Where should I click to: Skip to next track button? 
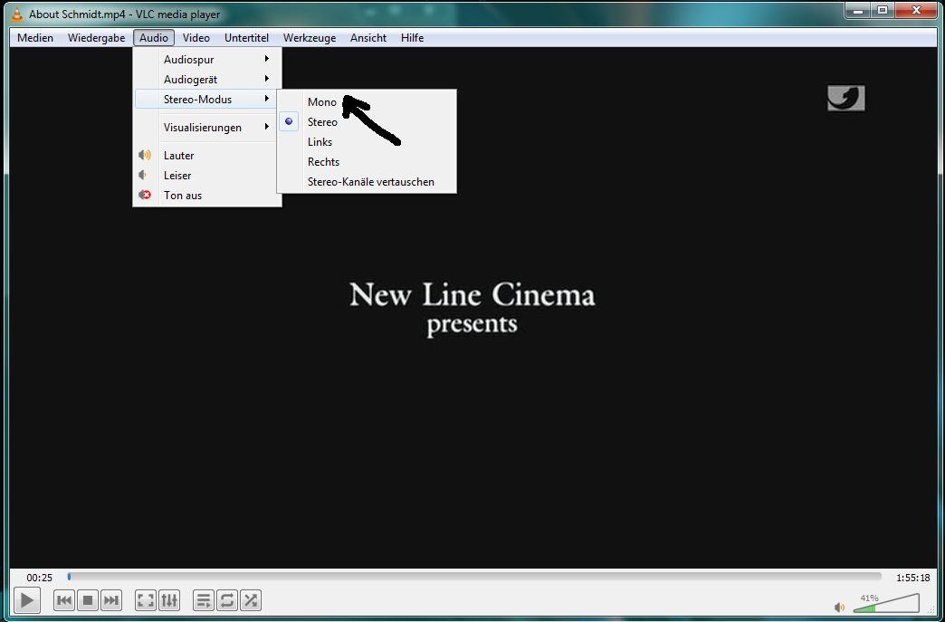[x=111, y=600]
